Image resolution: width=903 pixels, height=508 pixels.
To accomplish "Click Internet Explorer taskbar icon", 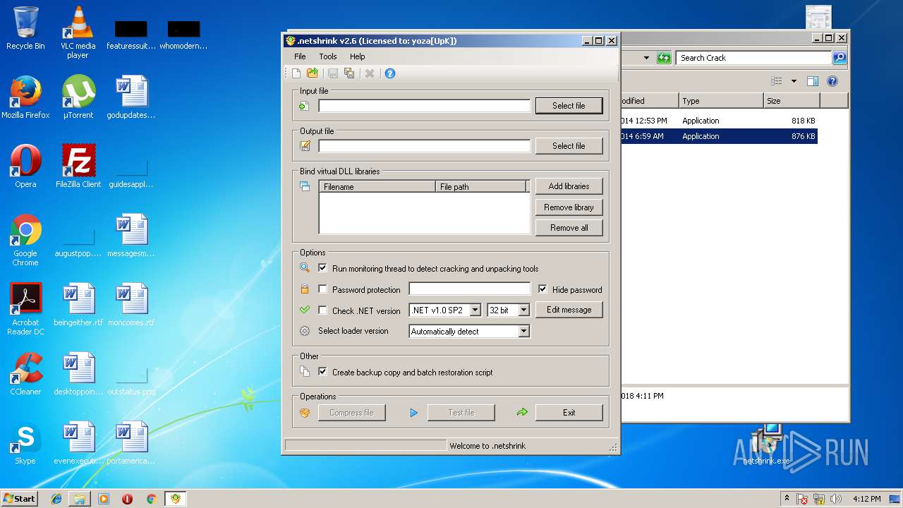I will [56, 499].
